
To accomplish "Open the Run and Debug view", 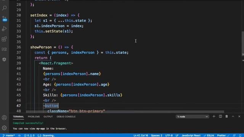I will (4, 29).
